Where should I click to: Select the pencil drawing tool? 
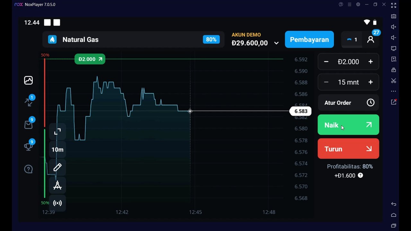[57, 167]
